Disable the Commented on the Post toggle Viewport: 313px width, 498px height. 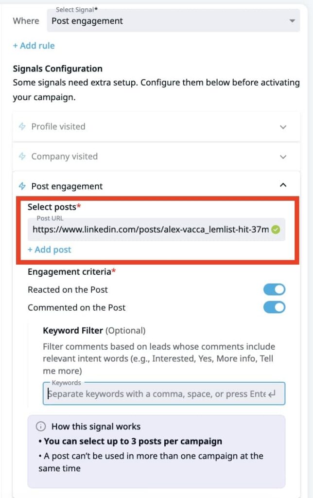pos(274,307)
